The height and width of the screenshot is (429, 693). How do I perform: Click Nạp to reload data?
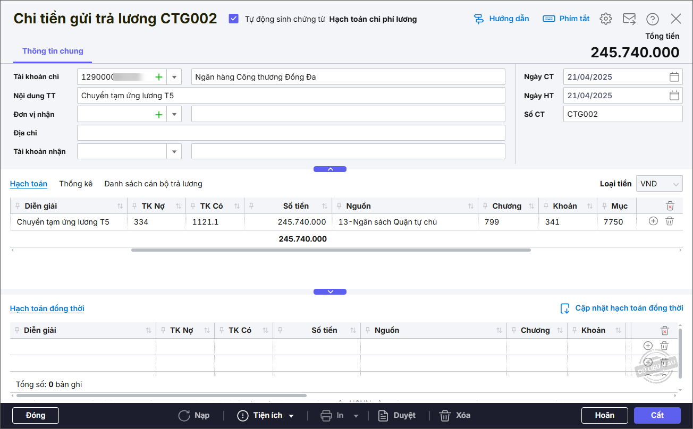coord(194,415)
